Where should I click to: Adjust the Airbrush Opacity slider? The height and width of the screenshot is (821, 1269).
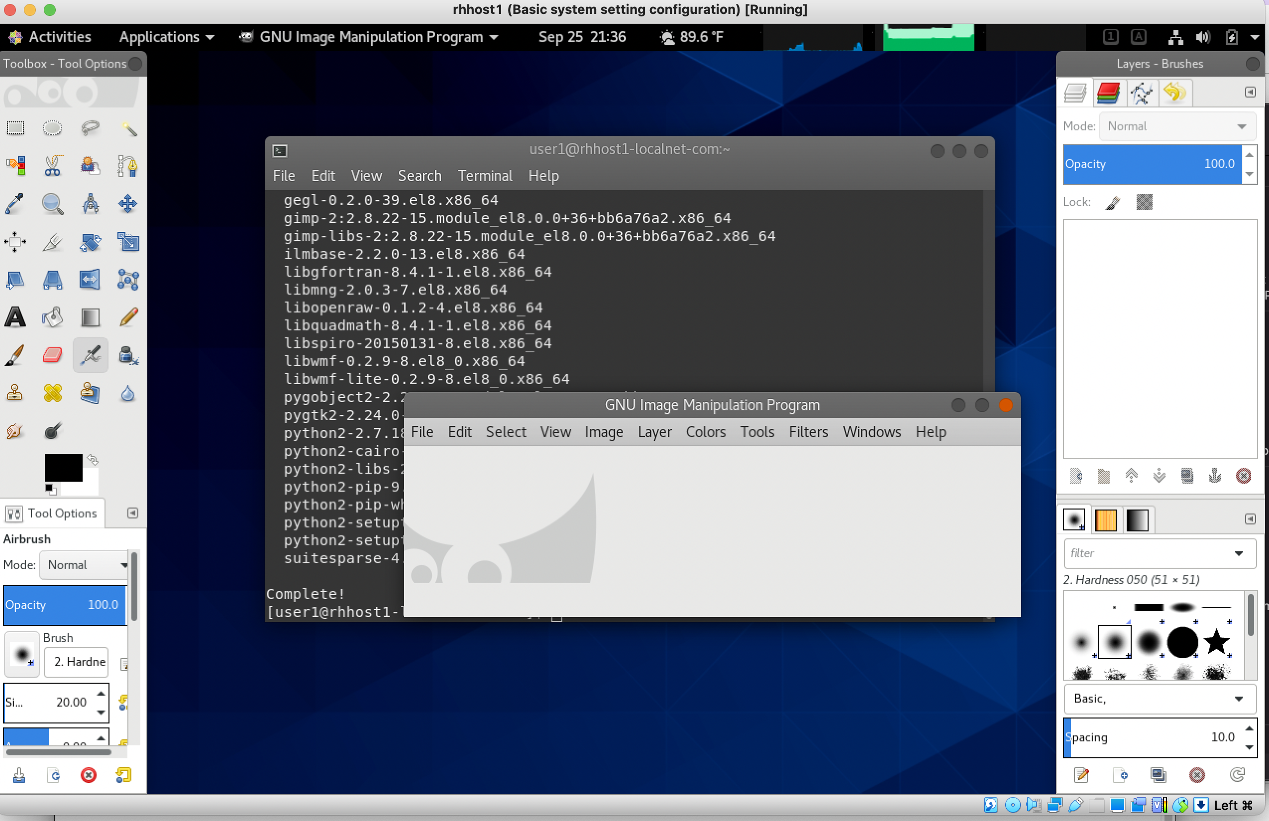coord(65,605)
